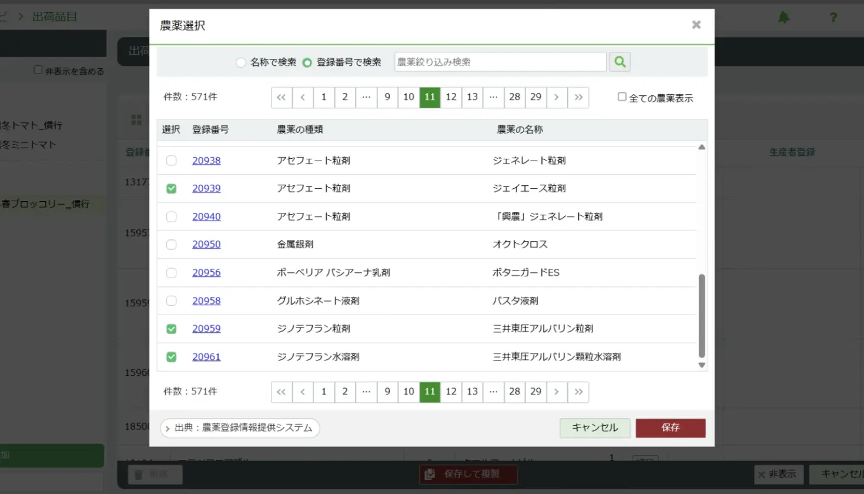The image size is (864, 494).
Task: Jump to last page in top pagination
Action: (578, 98)
